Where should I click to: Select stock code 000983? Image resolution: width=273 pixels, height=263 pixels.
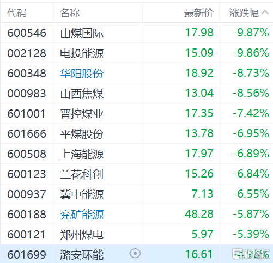[27, 94]
